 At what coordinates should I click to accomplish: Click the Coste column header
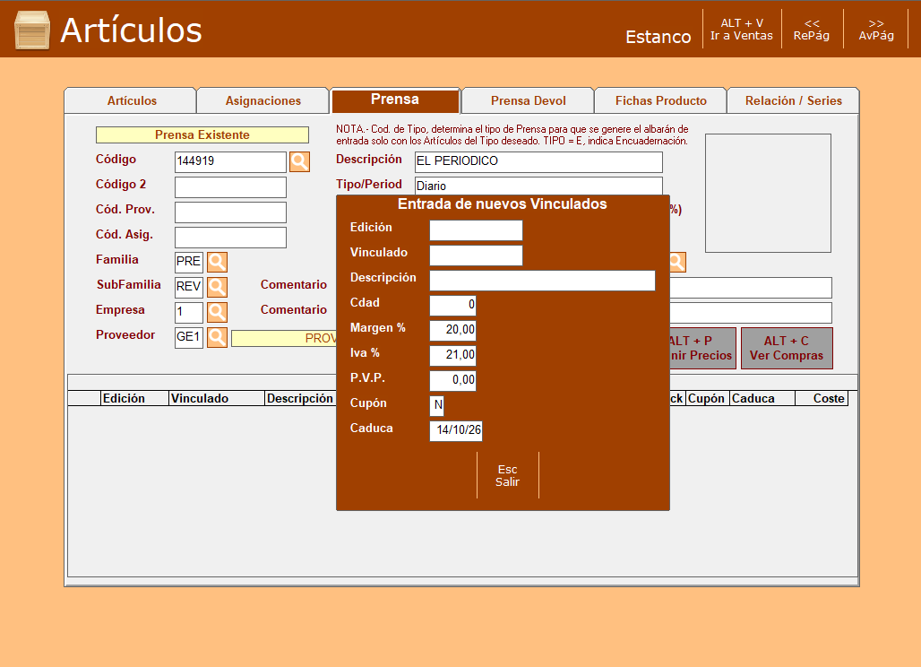[x=822, y=398]
